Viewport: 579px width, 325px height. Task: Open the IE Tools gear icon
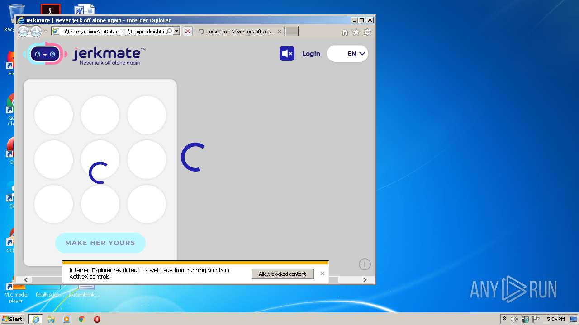(x=367, y=32)
